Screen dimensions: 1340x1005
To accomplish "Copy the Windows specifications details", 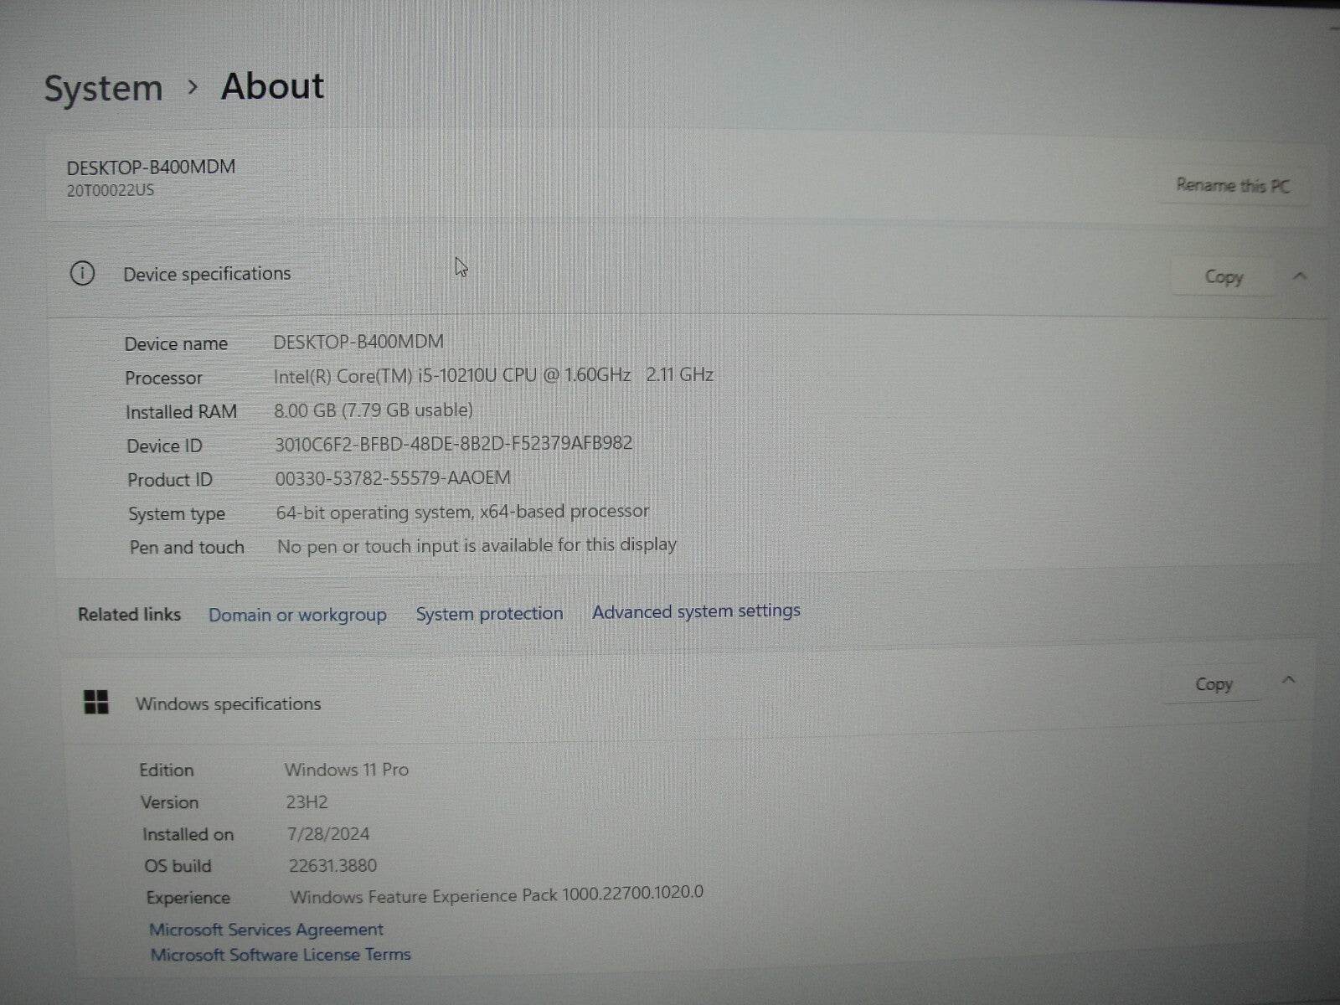I will click(x=1212, y=683).
